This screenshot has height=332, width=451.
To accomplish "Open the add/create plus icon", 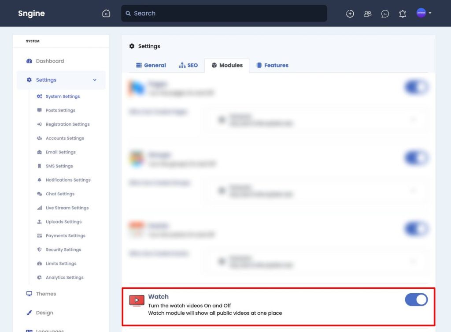I will [x=350, y=14].
